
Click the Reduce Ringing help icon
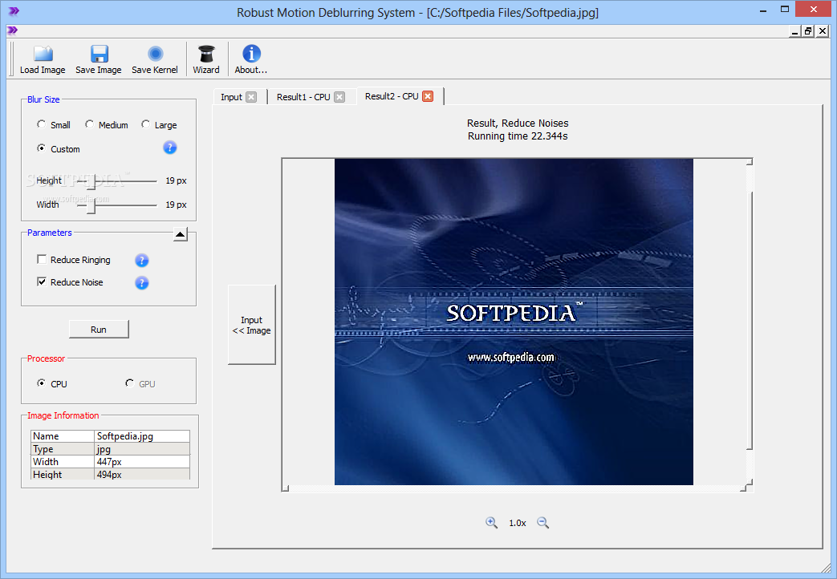[141, 261]
